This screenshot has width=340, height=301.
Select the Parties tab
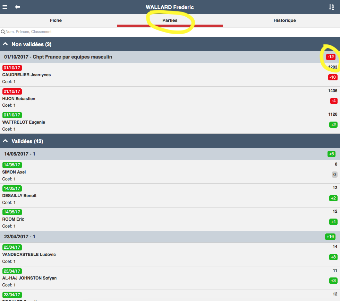click(170, 20)
